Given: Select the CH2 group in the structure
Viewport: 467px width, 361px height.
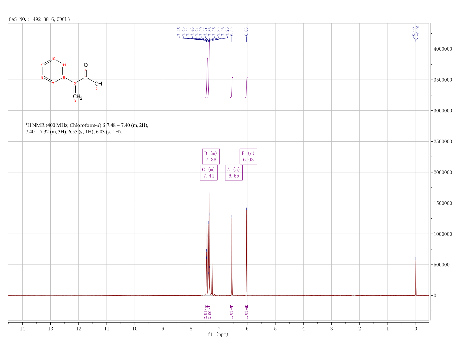Looking at the screenshot, I should pos(77,97).
